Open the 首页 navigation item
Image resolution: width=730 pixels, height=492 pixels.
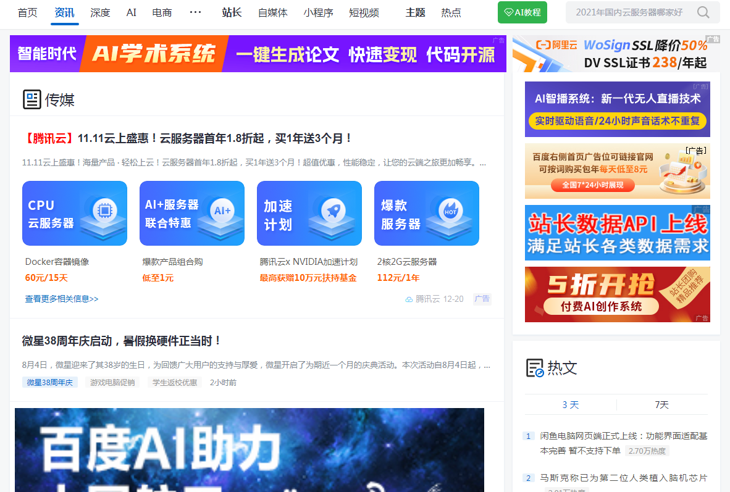point(27,12)
